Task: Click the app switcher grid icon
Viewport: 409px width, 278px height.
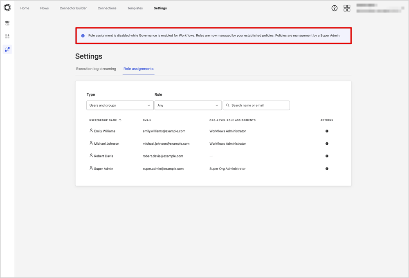Action: point(347,8)
